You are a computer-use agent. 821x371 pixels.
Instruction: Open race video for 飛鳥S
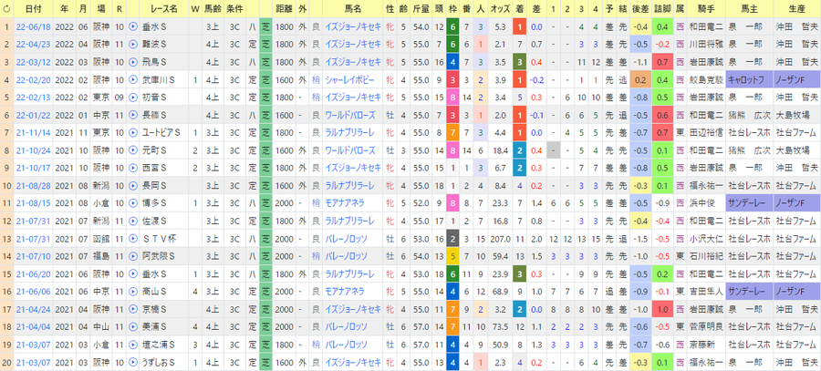pyautogui.click(x=132, y=62)
